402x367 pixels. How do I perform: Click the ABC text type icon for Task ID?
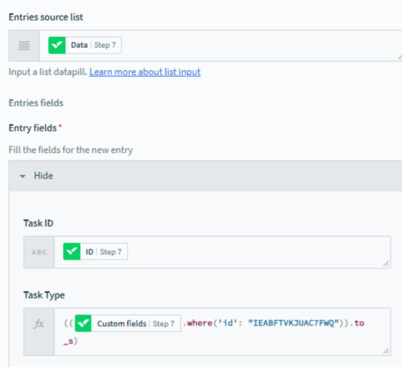point(39,252)
